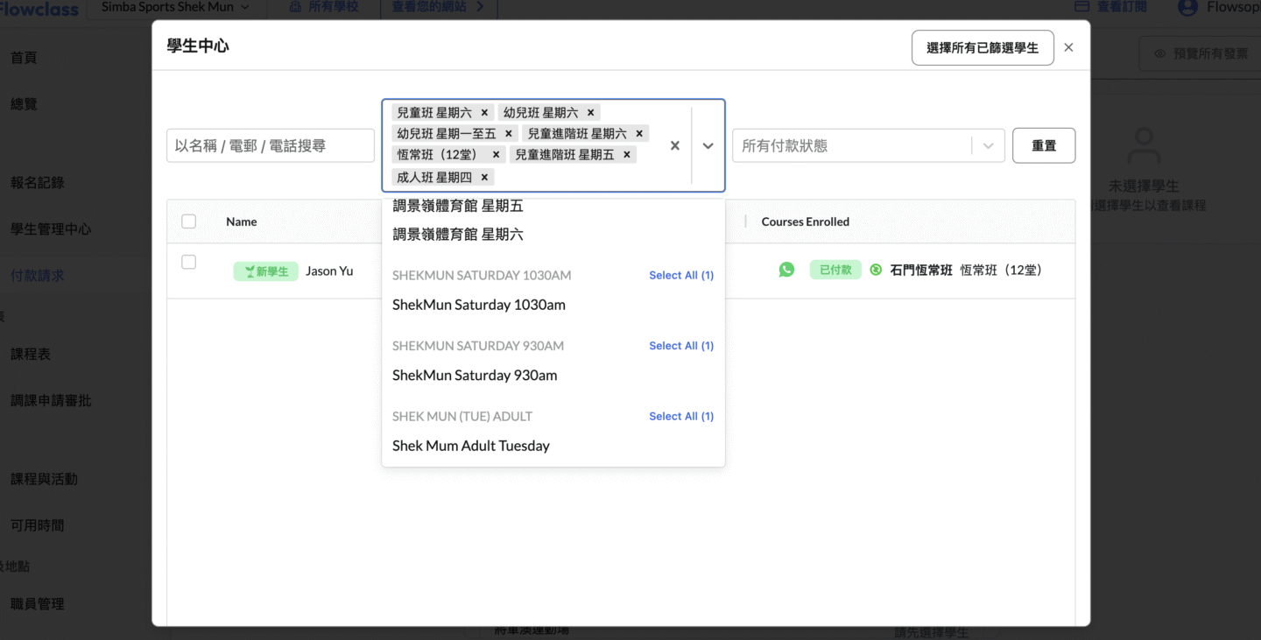The height and width of the screenshot is (640, 1261).
Task: Remove the 幼兒班 星期六 filter tag
Action: point(590,113)
